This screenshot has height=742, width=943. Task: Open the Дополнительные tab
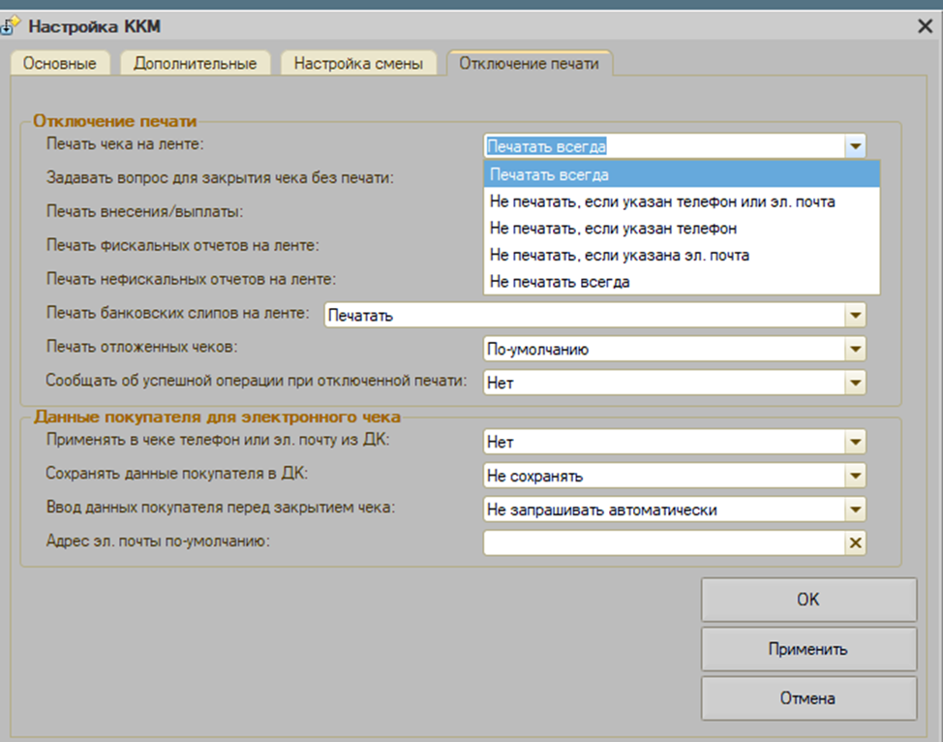point(195,64)
